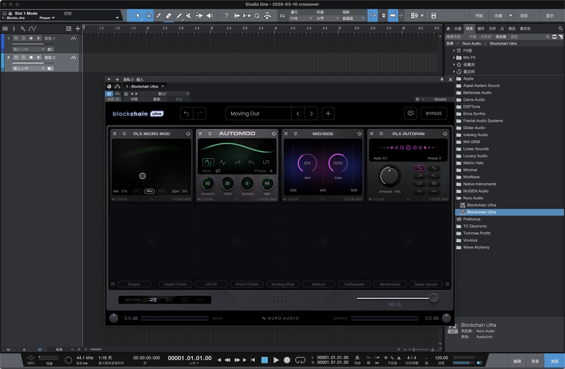Viewport: 565px width, 369px height.
Task: Toggle power on PLX AUTOPAN module
Action: [x=445, y=134]
